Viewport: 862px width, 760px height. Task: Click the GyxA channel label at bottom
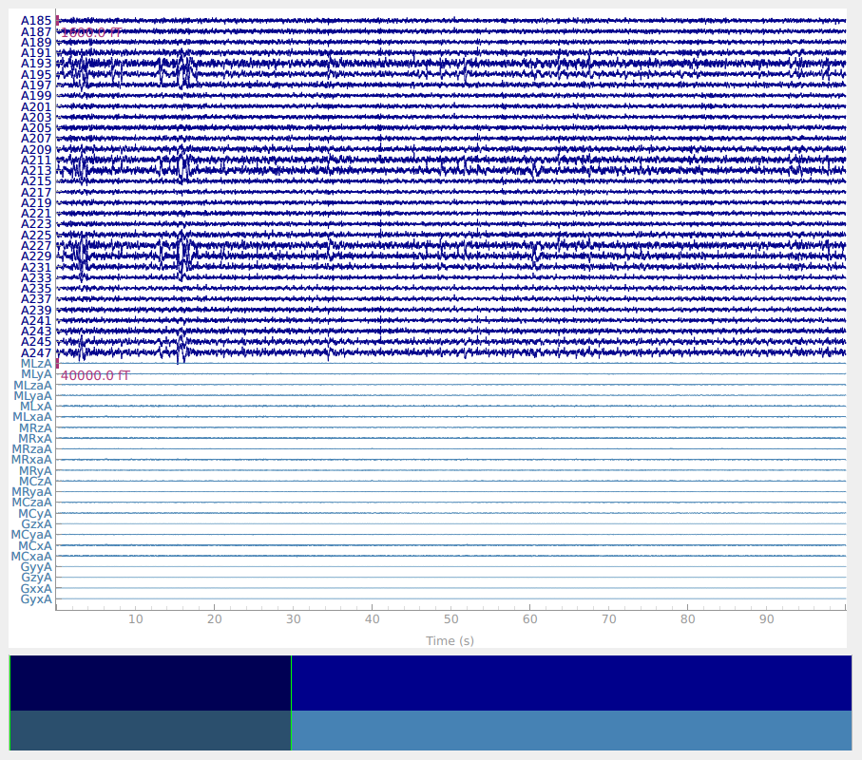point(36,599)
